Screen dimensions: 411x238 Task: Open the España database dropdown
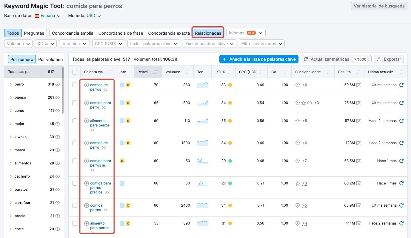[48, 16]
